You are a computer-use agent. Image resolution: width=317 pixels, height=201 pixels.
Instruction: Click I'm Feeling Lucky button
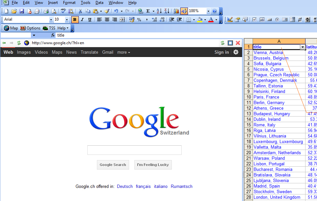[153, 165]
